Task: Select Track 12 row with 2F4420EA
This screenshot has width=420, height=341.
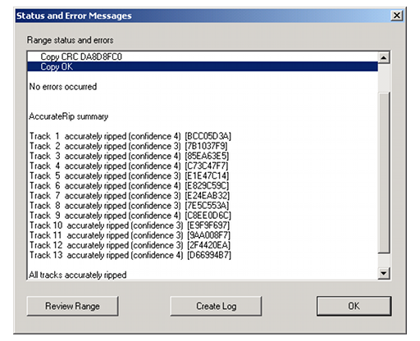Action: pos(203,245)
